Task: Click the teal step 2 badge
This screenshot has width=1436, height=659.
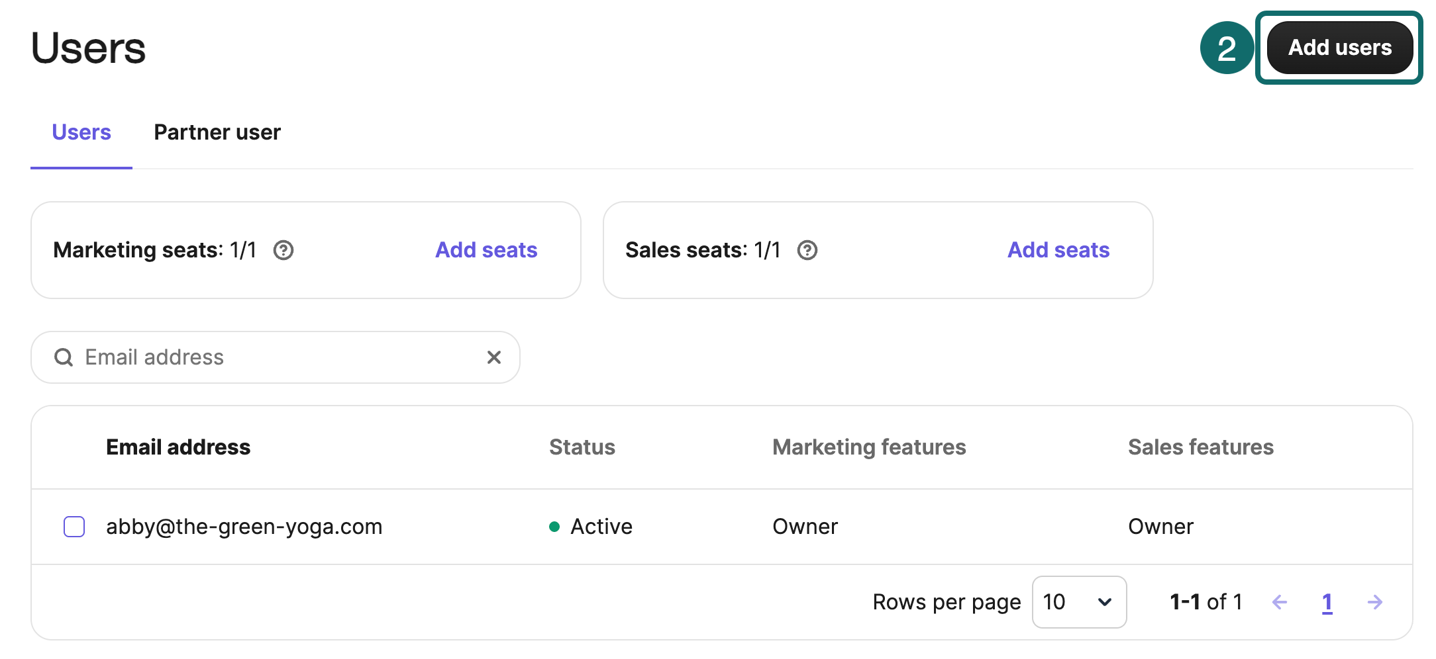Action: pyautogui.click(x=1226, y=48)
